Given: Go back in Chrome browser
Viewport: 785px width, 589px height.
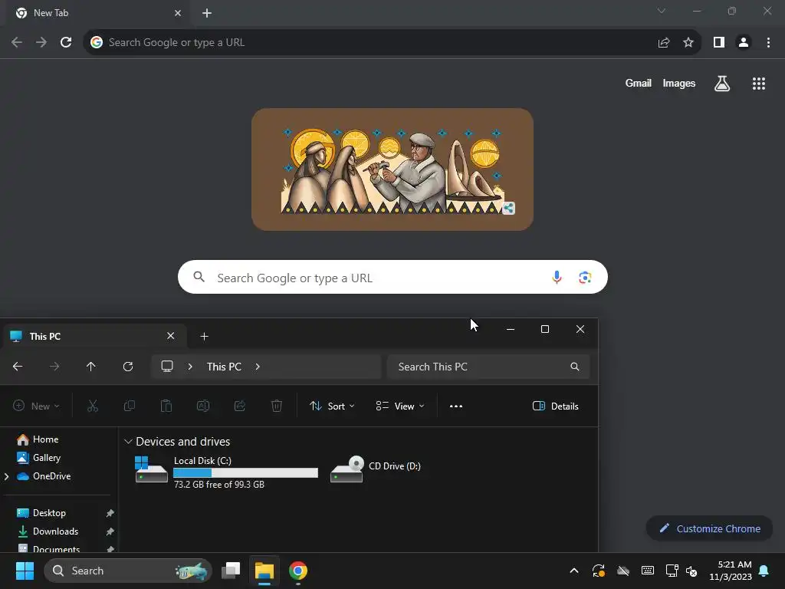Looking at the screenshot, I should click(x=17, y=43).
